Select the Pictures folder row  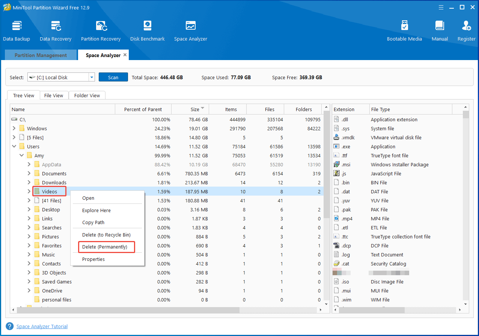point(167,237)
